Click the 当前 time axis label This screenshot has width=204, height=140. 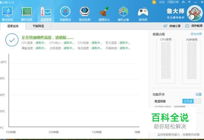(137, 132)
